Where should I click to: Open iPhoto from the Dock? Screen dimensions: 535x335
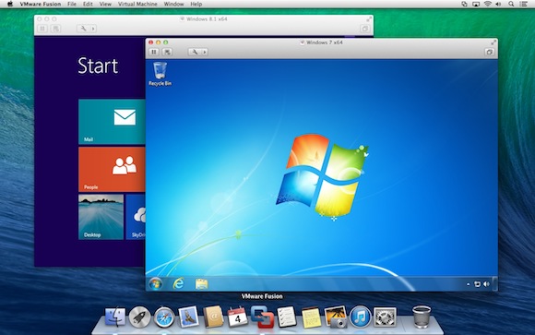click(x=336, y=317)
